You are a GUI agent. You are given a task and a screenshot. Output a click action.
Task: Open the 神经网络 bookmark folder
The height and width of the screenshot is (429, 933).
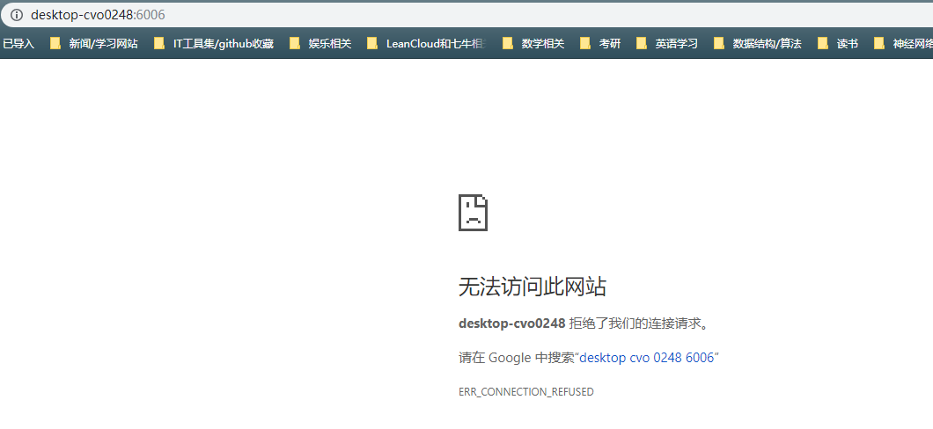[x=903, y=43]
